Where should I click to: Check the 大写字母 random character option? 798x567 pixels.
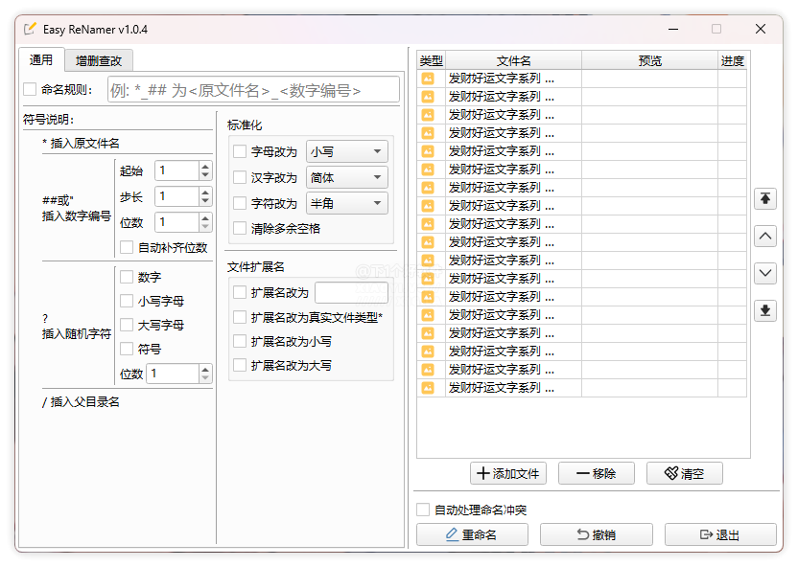tap(127, 325)
